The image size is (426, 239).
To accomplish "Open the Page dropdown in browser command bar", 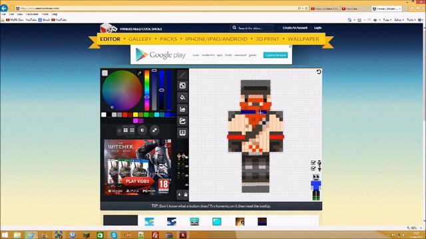I will pos(387,20).
